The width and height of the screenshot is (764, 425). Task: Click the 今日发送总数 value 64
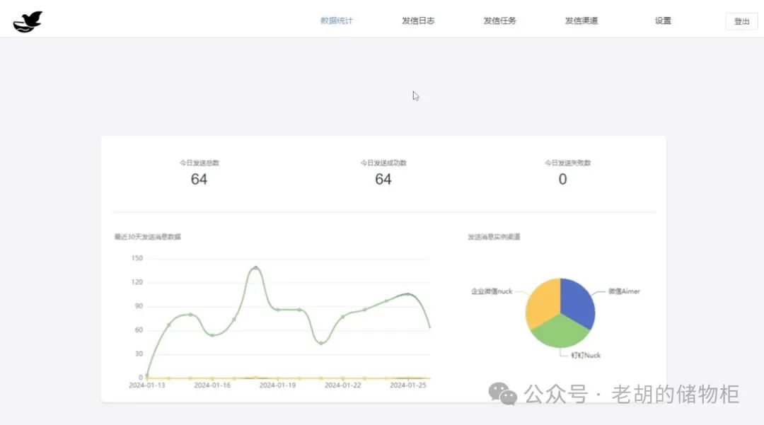199,179
